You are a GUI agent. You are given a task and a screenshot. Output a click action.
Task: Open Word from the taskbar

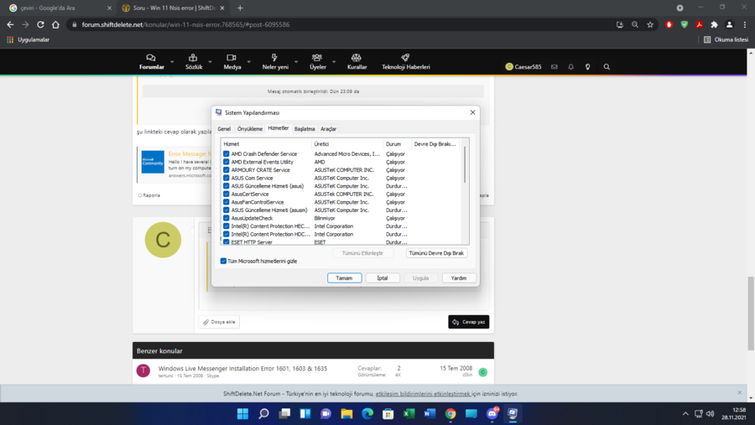(430, 414)
